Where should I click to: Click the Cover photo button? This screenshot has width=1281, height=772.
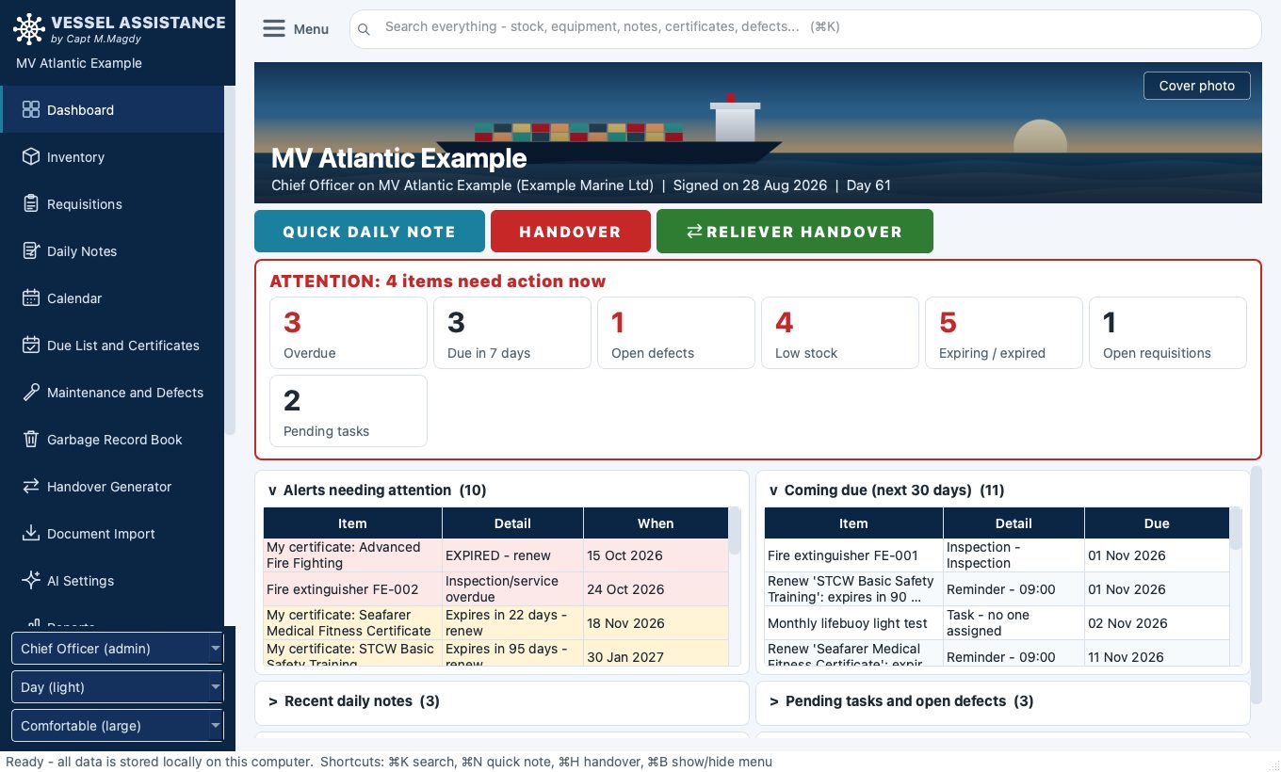coord(1196,86)
